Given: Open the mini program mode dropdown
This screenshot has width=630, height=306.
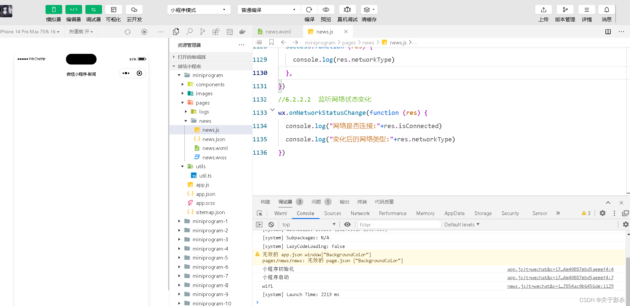Looking at the screenshot, I should [199, 10].
